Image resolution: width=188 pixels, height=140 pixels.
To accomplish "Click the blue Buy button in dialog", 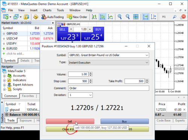I will point(124,121).
